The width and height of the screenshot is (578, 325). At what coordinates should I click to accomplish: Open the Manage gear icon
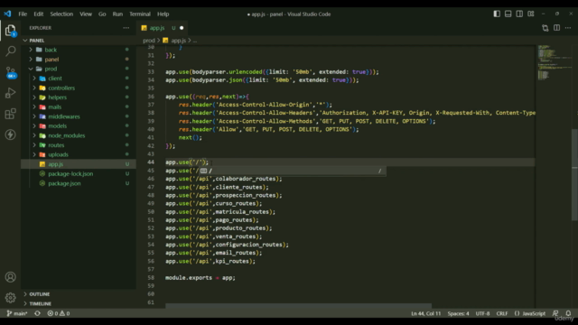(10, 297)
